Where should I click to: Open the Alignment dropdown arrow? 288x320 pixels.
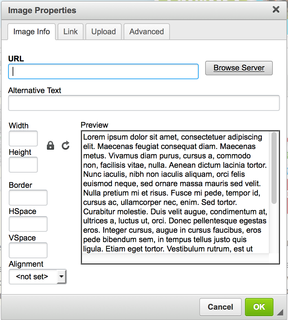(61, 277)
